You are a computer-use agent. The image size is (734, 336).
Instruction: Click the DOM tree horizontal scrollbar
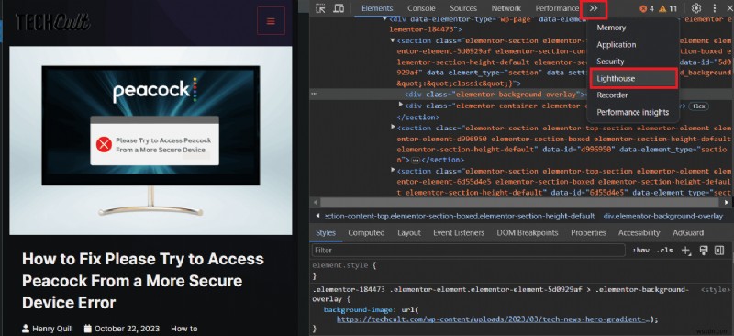point(519,203)
